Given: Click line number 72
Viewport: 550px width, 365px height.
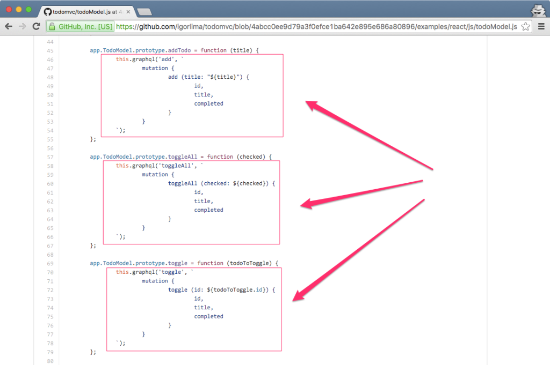Looking at the screenshot, I should [x=50, y=290].
